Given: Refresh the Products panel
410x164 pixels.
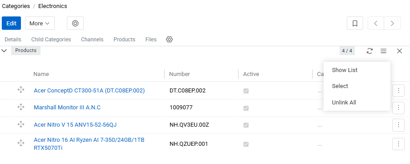Looking at the screenshot, I should pyautogui.click(x=369, y=51).
